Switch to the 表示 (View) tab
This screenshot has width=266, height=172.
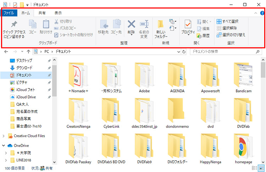58,13
